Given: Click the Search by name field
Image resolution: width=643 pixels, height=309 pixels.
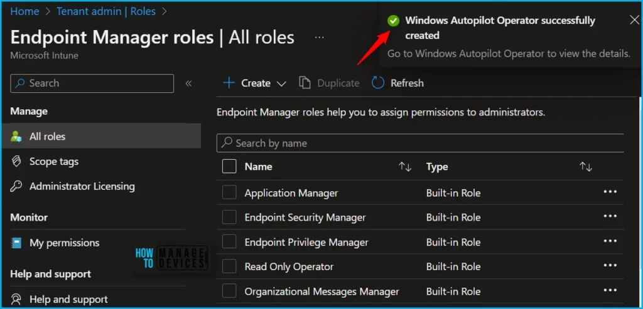Looking at the screenshot, I should 420,143.
